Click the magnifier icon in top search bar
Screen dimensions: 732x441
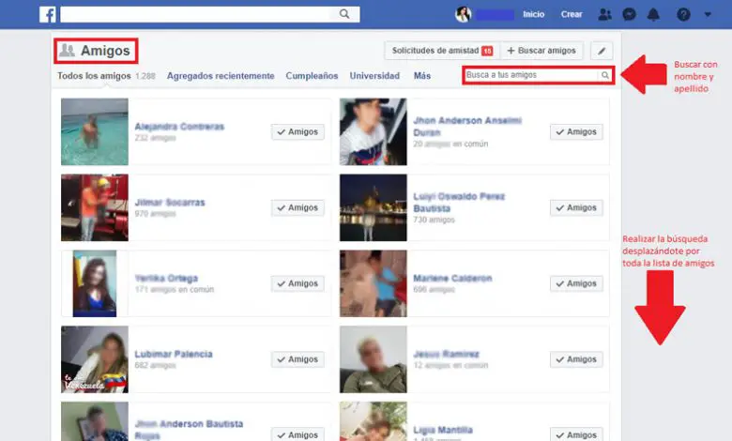click(x=344, y=14)
